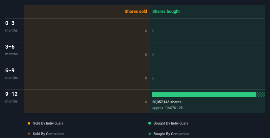This screenshot has width=270, height=138.
Task: Click the Bought By Companies legend label
Action: point(171,134)
